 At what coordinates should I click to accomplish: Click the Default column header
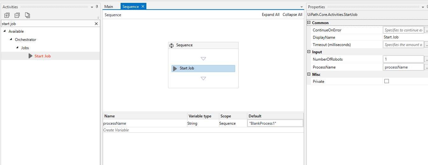[x=275, y=116]
